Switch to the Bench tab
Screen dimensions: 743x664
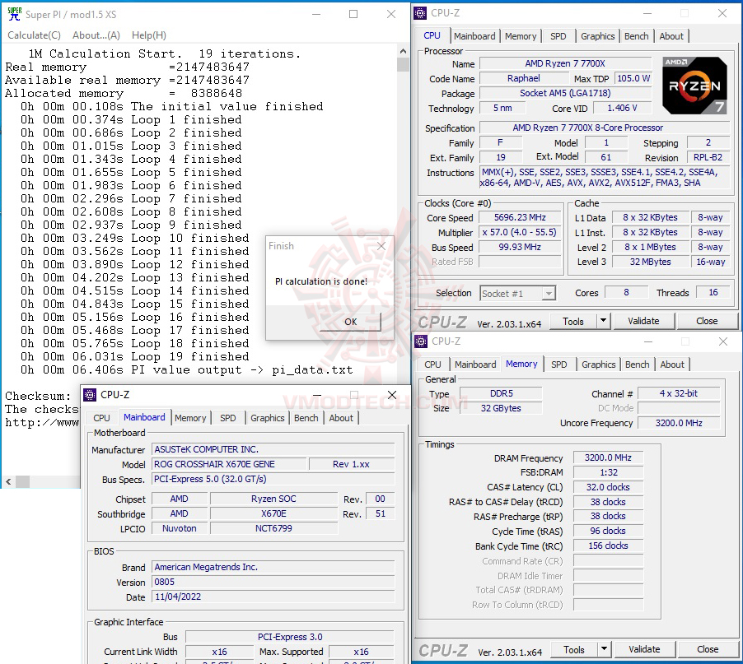click(x=636, y=35)
